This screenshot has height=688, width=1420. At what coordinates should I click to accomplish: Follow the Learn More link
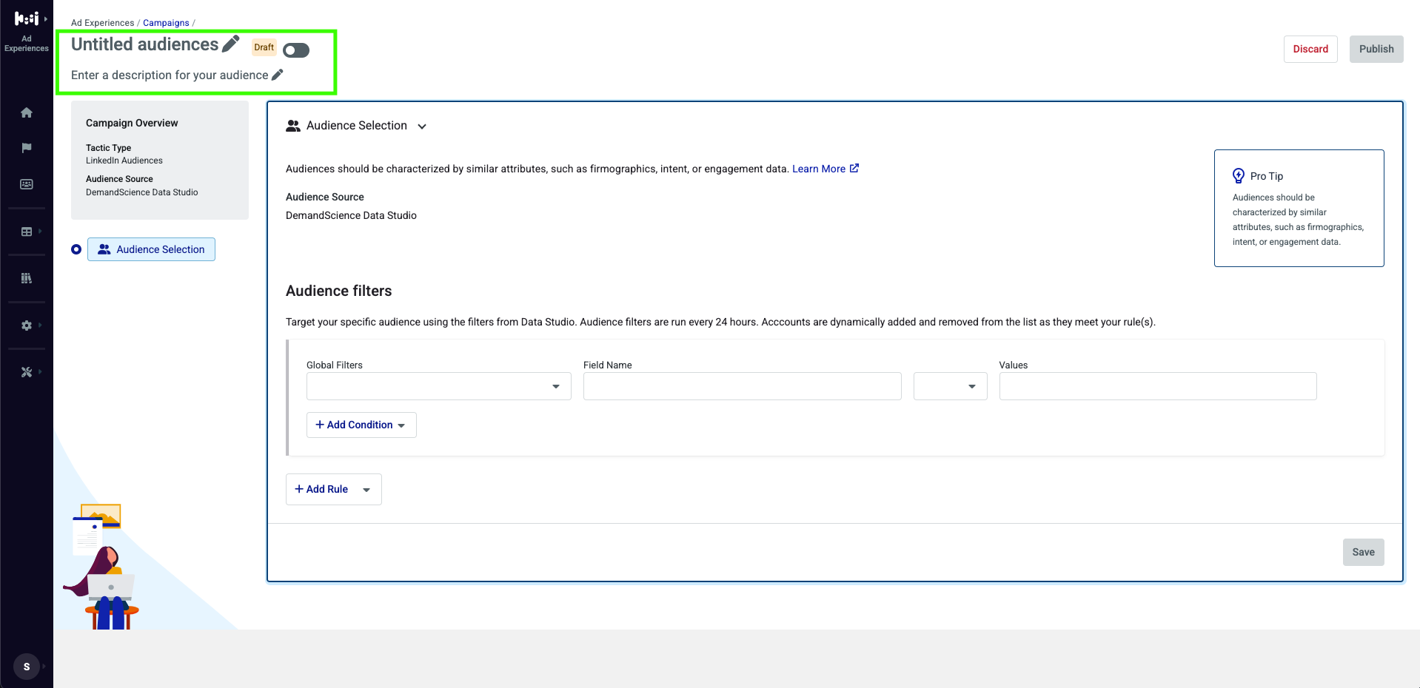pos(825,169)
